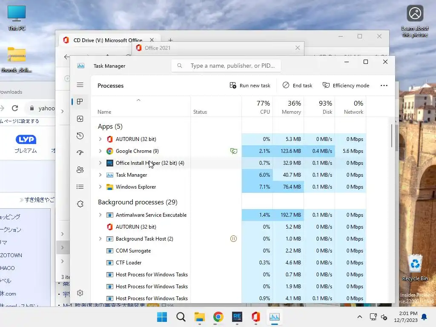Screen dimensions: 436x327
Task: Open Task Manager settings gear
Action: pyautogui.click(x=80, y=293)
